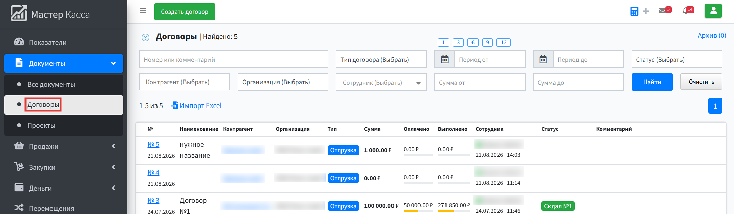Click the Документы file icon
The width and height of the screenshot is (734, 214).
[19, 63]
